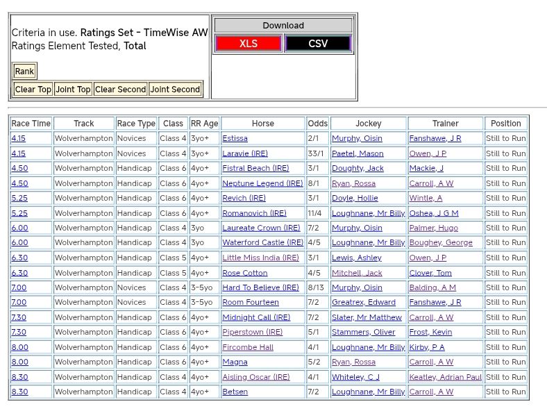
Task: Open horse Betsen's page
Action: coord(235,392)
